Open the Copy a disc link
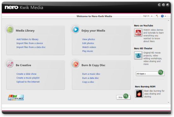This screenshot has width=174, height=117. point(88,82)
